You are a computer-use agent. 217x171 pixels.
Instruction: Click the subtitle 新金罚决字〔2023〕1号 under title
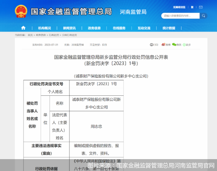[111, 63]
